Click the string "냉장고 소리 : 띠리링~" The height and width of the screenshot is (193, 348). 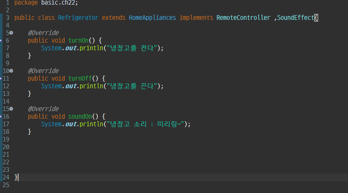click(145, 124)
